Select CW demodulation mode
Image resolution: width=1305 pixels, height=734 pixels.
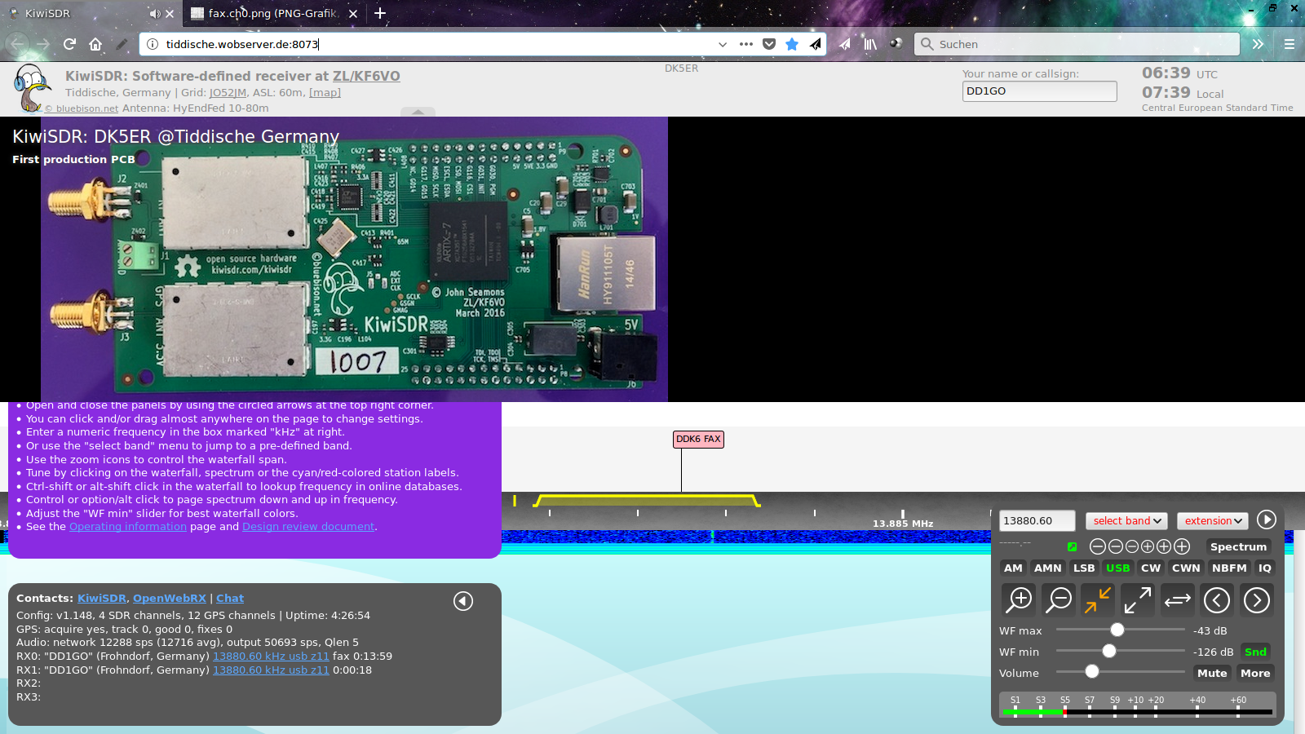pos(1151,568)
